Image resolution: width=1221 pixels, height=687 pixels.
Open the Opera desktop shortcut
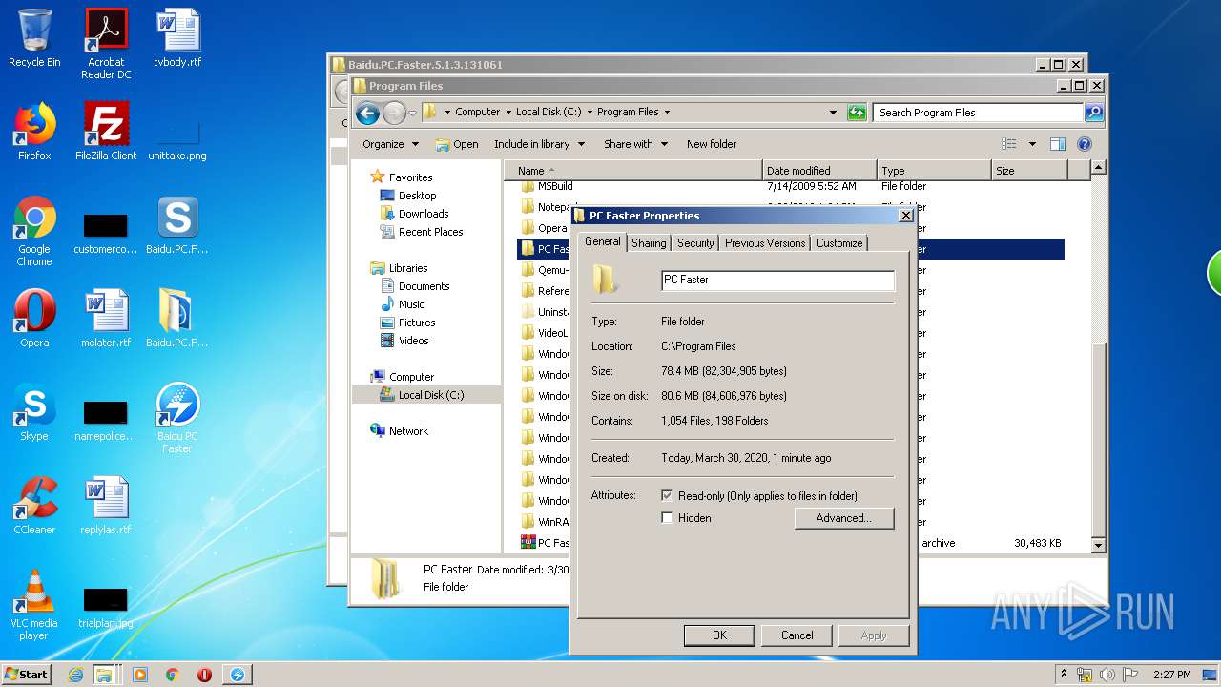(34, 319)
